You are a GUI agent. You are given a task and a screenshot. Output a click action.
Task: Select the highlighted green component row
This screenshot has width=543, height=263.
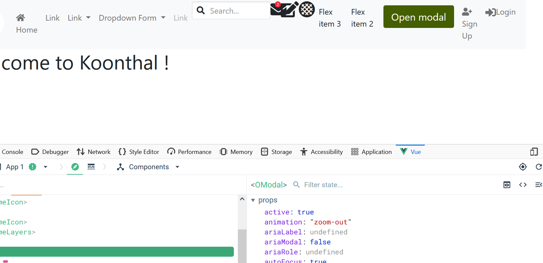pos(117,252)
